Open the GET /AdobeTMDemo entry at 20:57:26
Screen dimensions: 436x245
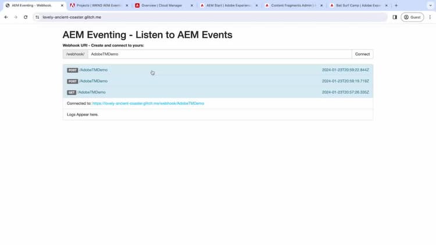218,92
